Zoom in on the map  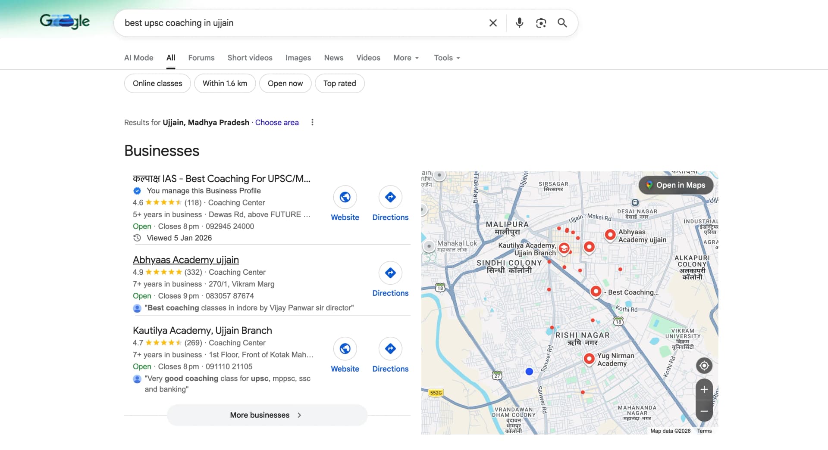point(704,390)
